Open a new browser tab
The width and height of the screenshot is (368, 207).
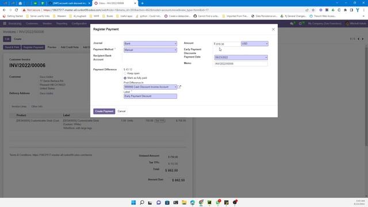[142, 3]
